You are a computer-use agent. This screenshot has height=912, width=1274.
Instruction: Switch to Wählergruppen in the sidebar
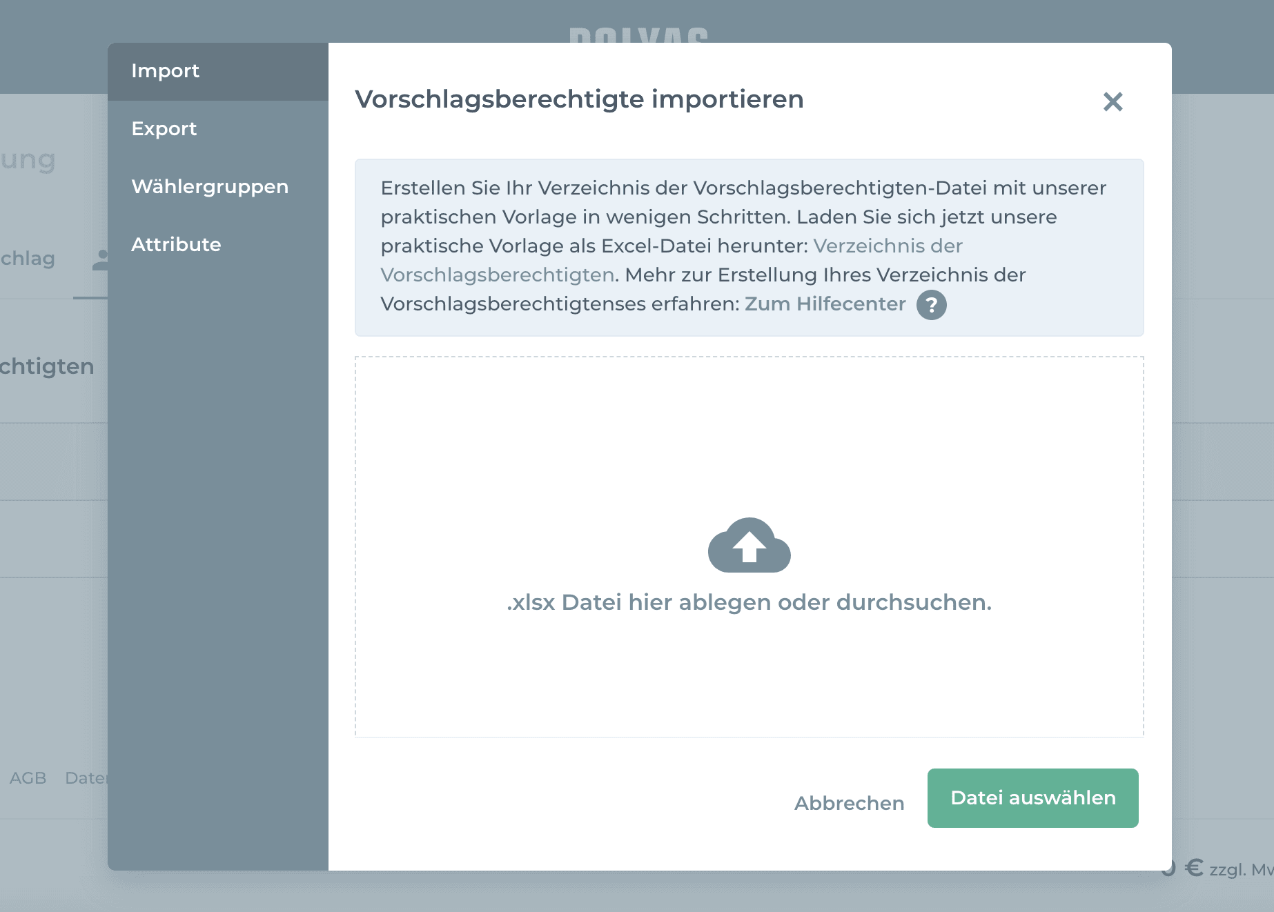tap(210, 187)
